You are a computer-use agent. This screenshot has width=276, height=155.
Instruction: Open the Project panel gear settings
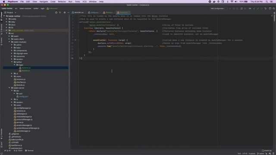click(65, 12)
